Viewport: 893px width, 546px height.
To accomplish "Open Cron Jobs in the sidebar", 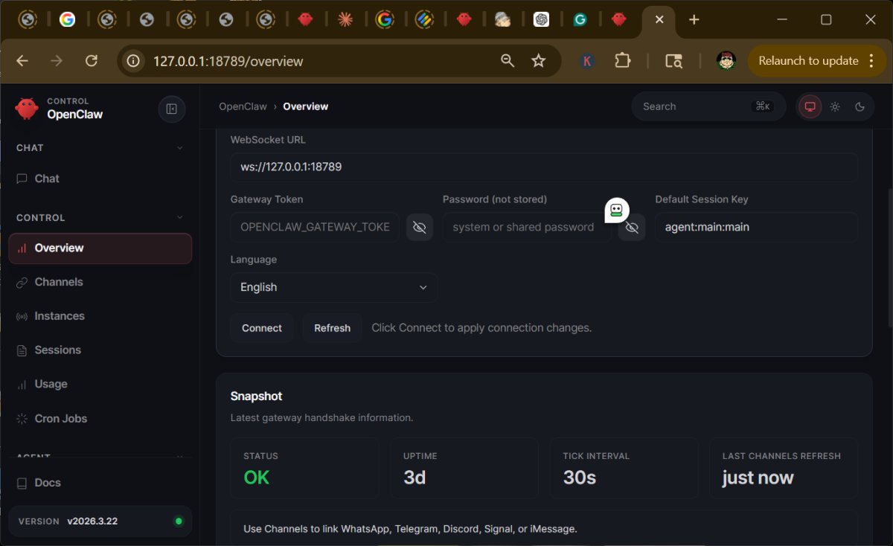I will 100,419.
